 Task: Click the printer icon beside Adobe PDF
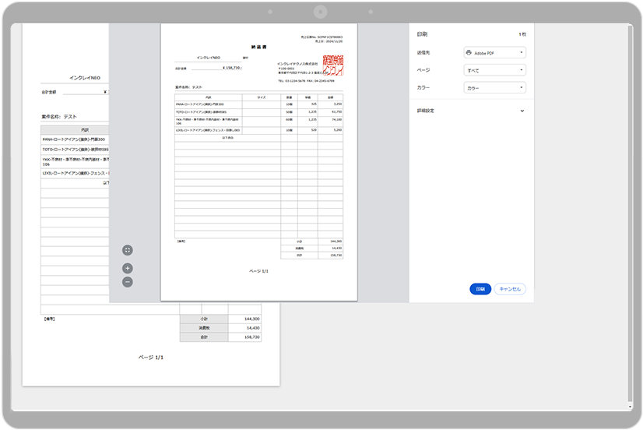pos(469,53)
